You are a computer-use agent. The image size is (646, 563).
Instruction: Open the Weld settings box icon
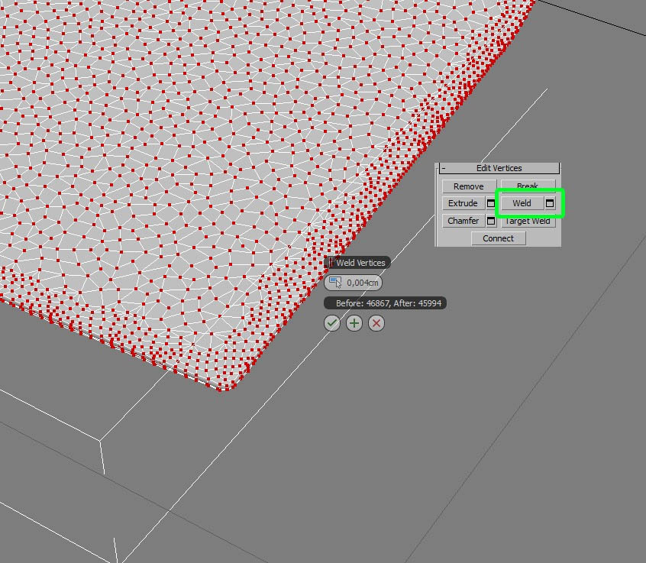click(550, 203)
